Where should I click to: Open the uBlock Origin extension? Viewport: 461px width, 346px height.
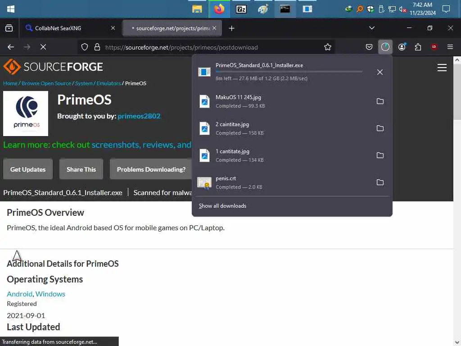(x=434, y=47)
